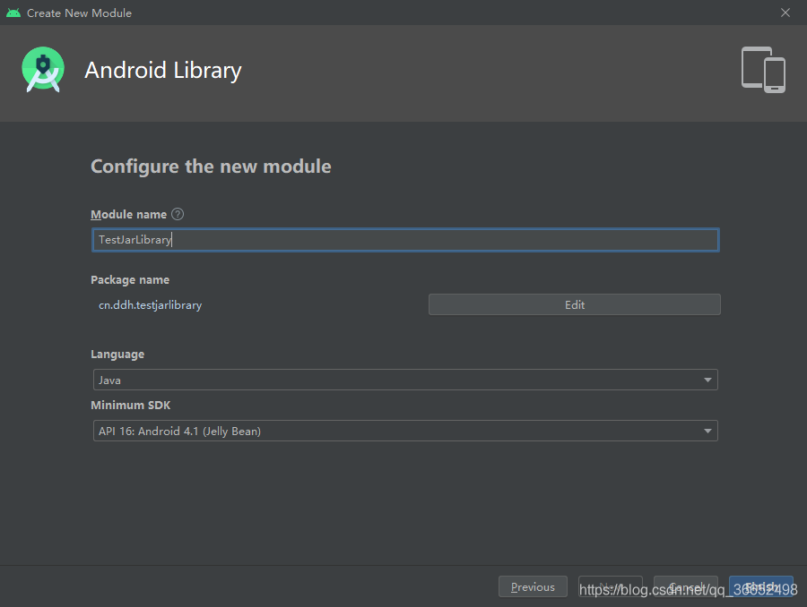The height and width of the screenshot is (607, 807).
Task: Click the package name cn.ddh.testjarlibrary text
Action: 151,305
